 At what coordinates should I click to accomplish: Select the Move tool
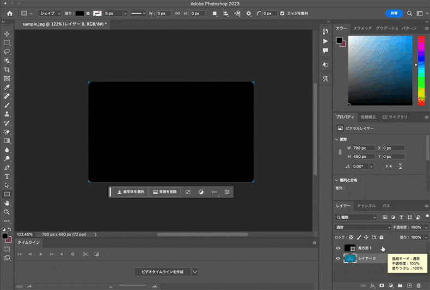[x=7, y=34]
